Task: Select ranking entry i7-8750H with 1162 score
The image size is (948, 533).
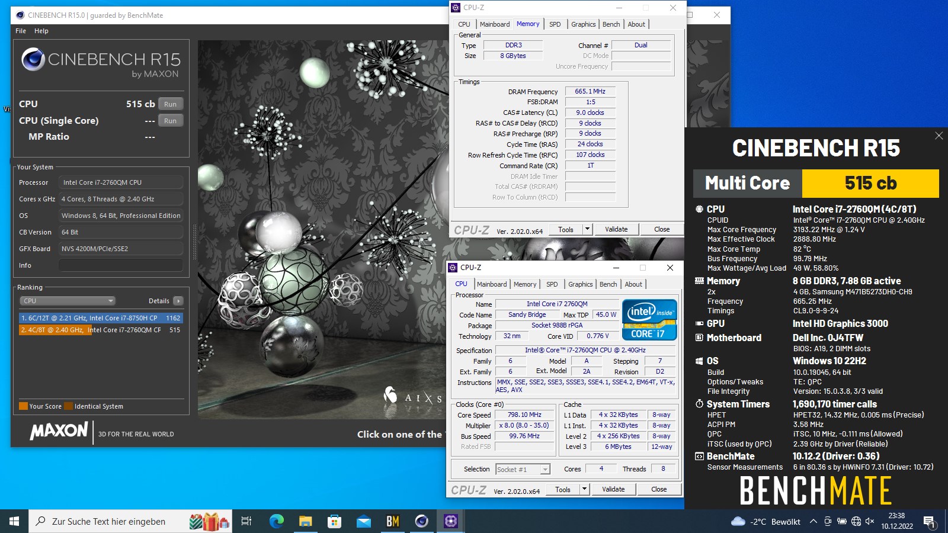Action: click(x=101, y=318)
